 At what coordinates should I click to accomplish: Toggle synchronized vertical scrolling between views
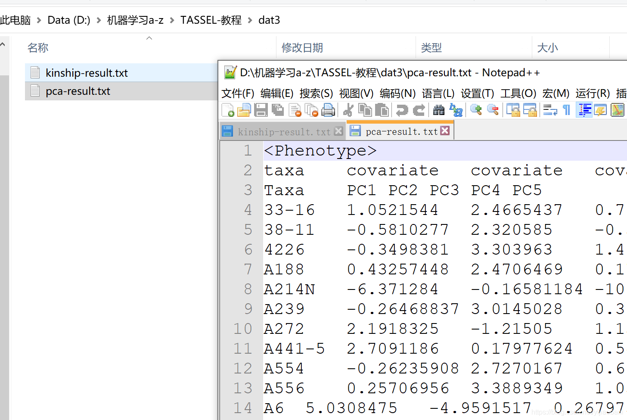tap(512, 110)
